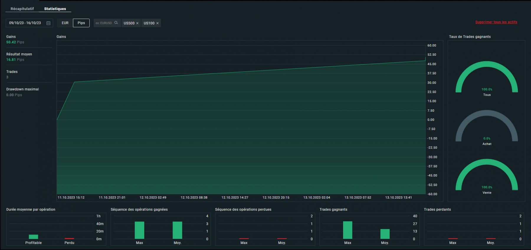Viewport: 531px width, 250px height.
Task: Focus the EURUSD asset search field
Action: point(104,23)
